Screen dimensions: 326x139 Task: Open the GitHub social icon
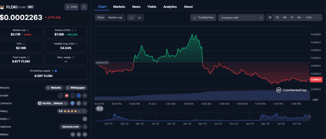pyautogui.click(x=73, y=95)
